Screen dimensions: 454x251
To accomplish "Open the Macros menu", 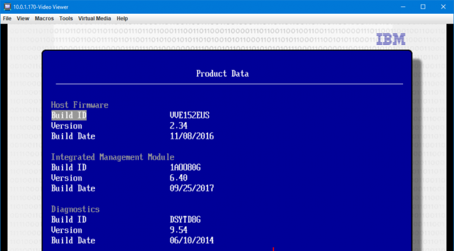I will coord(44,18).
